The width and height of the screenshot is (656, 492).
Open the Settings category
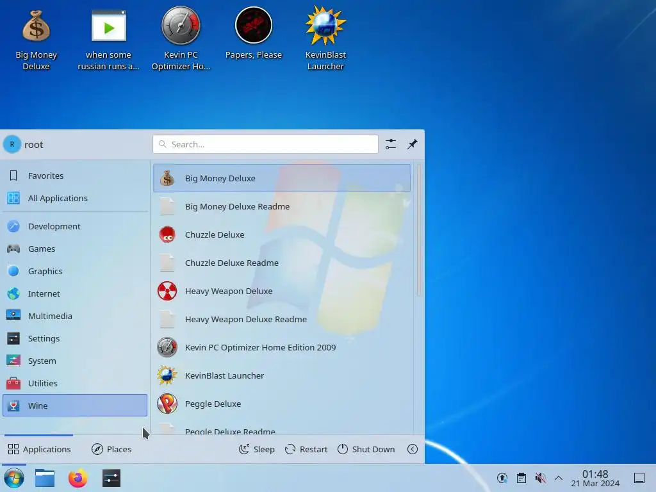click(75, 338)
